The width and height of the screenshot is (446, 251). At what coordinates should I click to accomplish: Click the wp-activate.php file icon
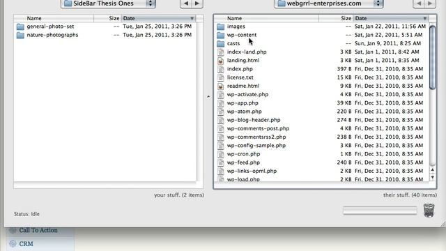pos(220,95)
